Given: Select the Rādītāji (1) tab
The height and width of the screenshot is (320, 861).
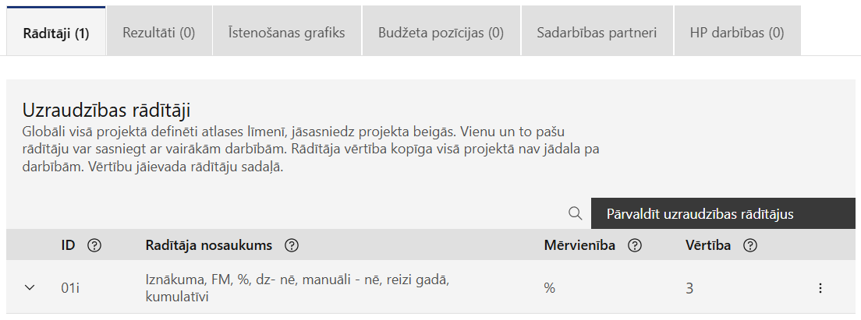Looking at the screenshot, I should coord(56,31).
